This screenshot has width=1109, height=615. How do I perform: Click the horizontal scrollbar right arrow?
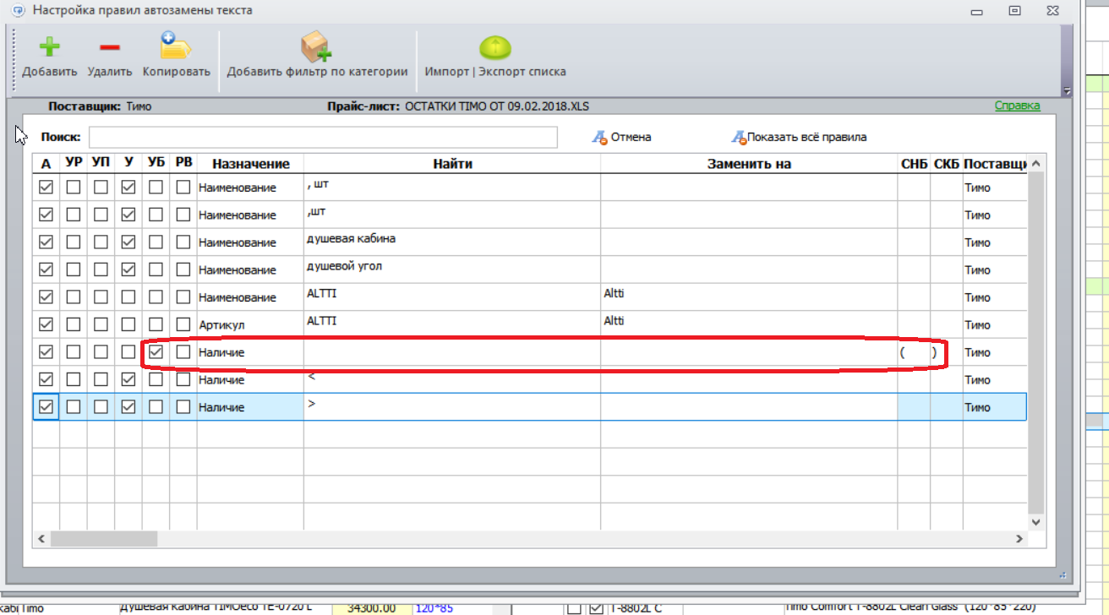click(1019, 538)
